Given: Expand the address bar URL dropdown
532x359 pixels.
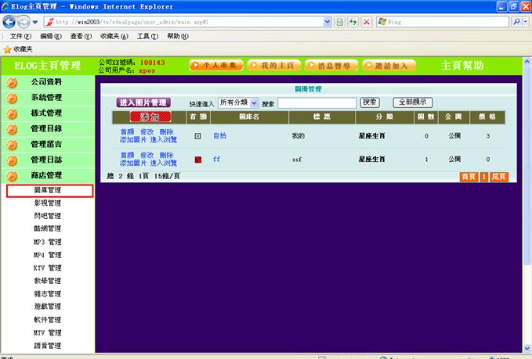Looking at the screenshot, I should pos(328,22).
